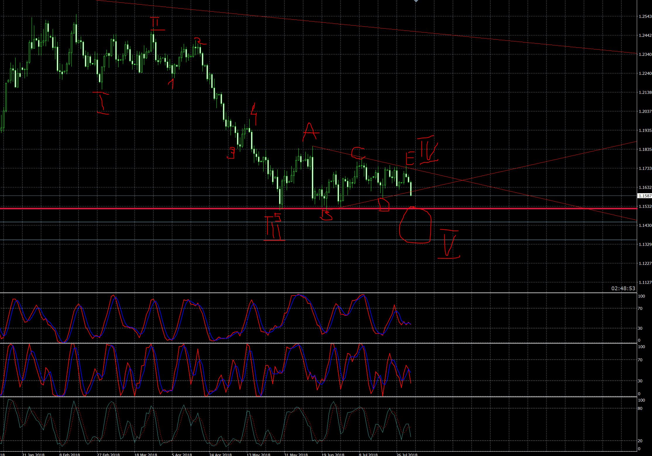Screen dimensions: 652x456
Task: Click the 1.1127 price scale label
Action: pyautogui.click(x=645, y=283)
